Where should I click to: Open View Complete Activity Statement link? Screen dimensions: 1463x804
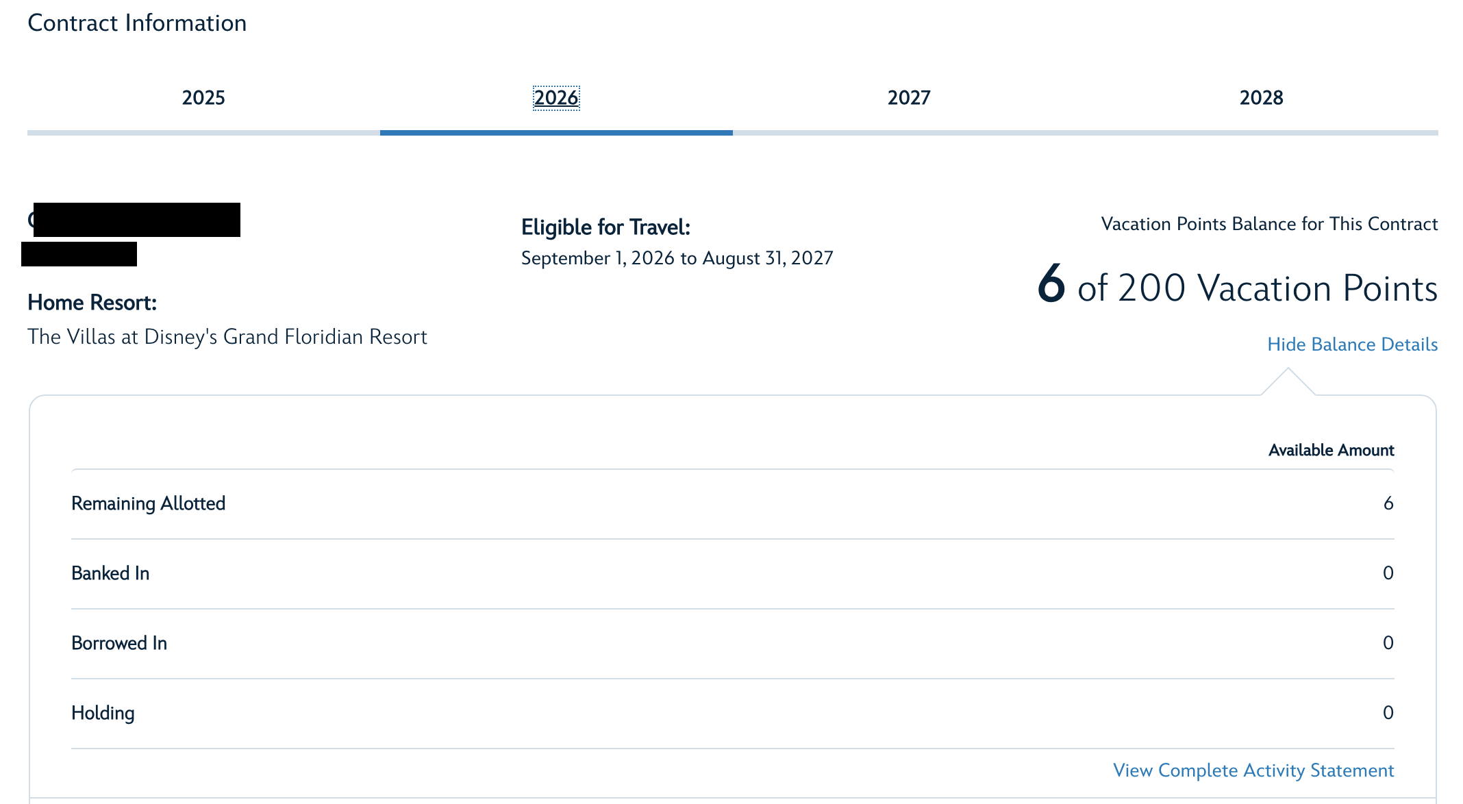pyautogui.click(x=1253, y=770)
